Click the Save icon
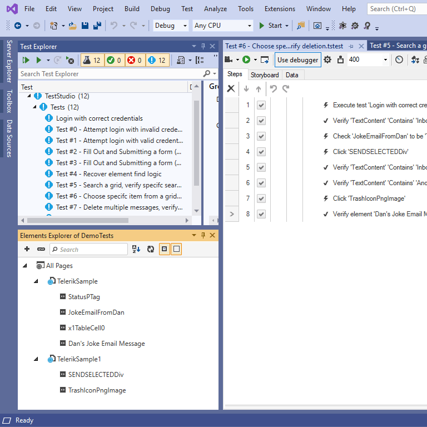 click(85, 26)
